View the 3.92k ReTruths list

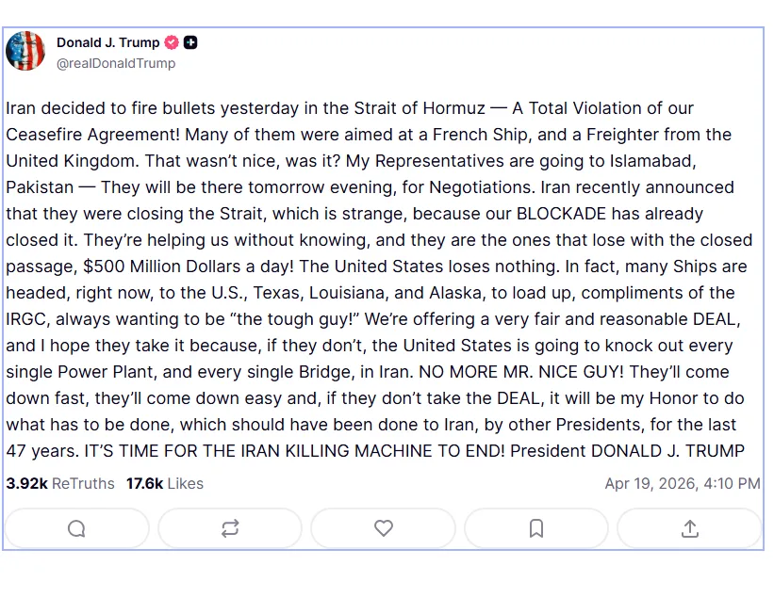tap(60, 484)
